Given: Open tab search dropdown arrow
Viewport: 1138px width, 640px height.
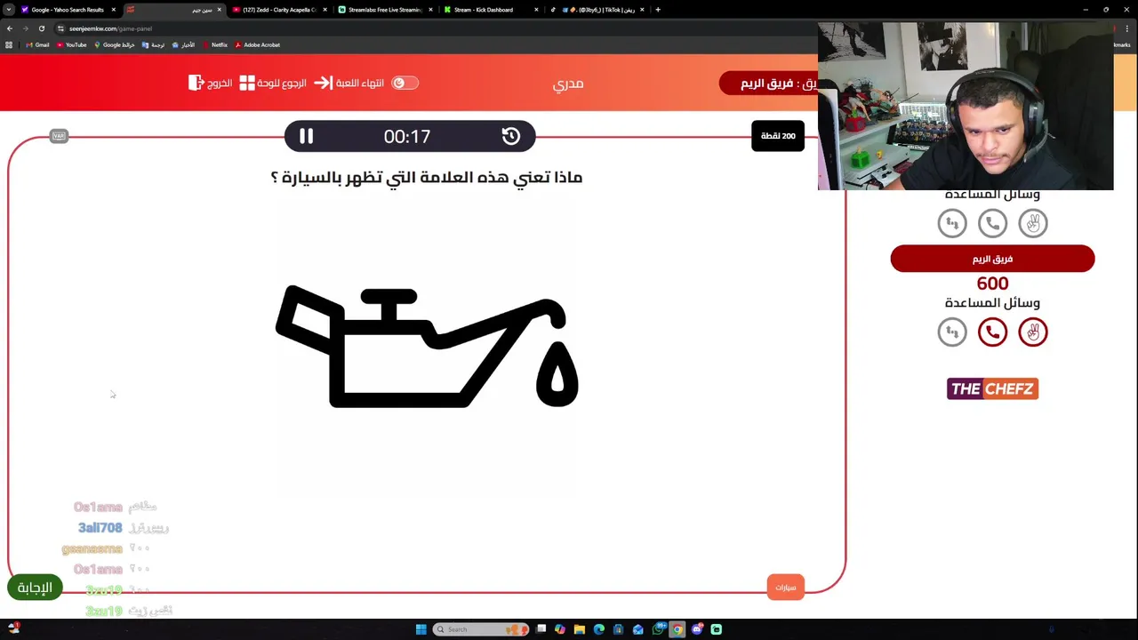Looking at the screenshot, I should [8, 10].
